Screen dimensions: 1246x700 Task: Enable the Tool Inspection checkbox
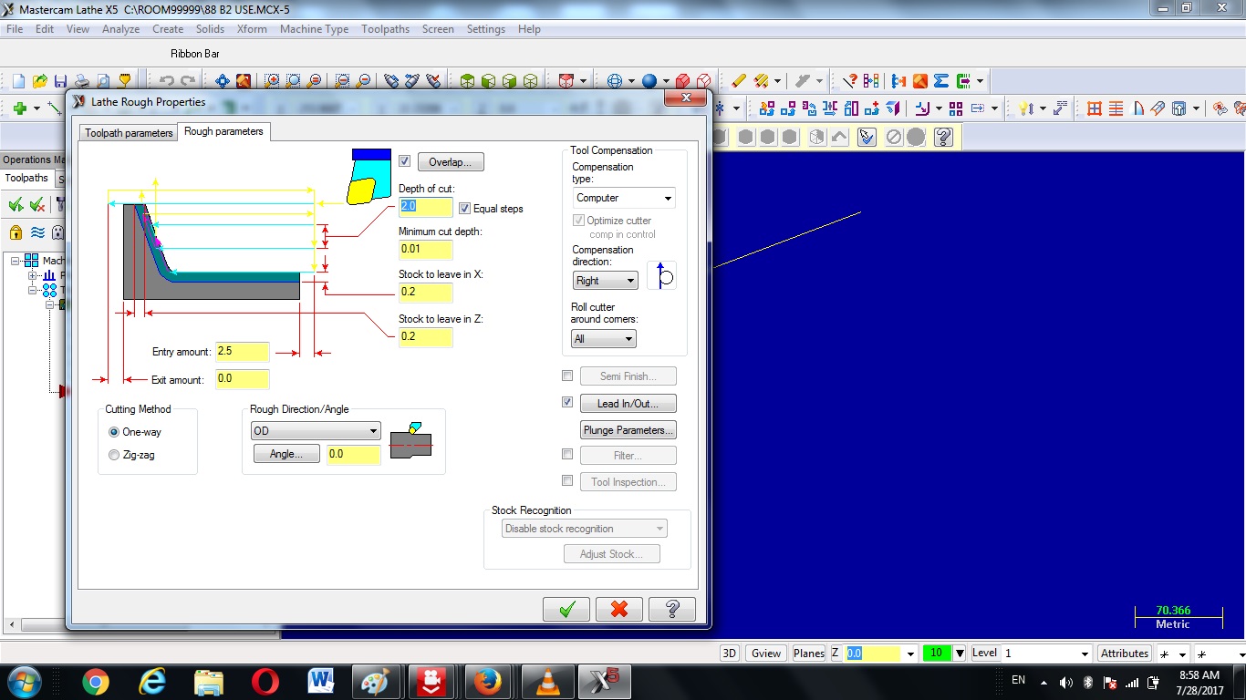pos(567,480)
